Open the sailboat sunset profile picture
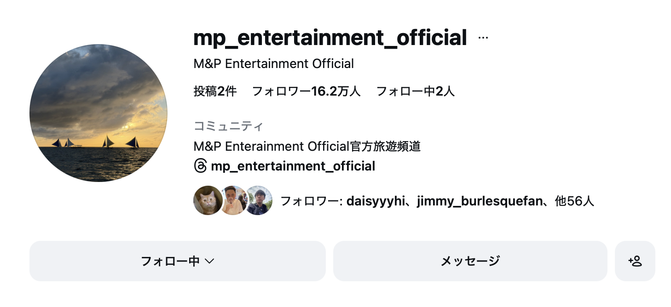Image resolution: width=671 pixels, height=307 pixels. pyautogui.click(x=98, y=113)
